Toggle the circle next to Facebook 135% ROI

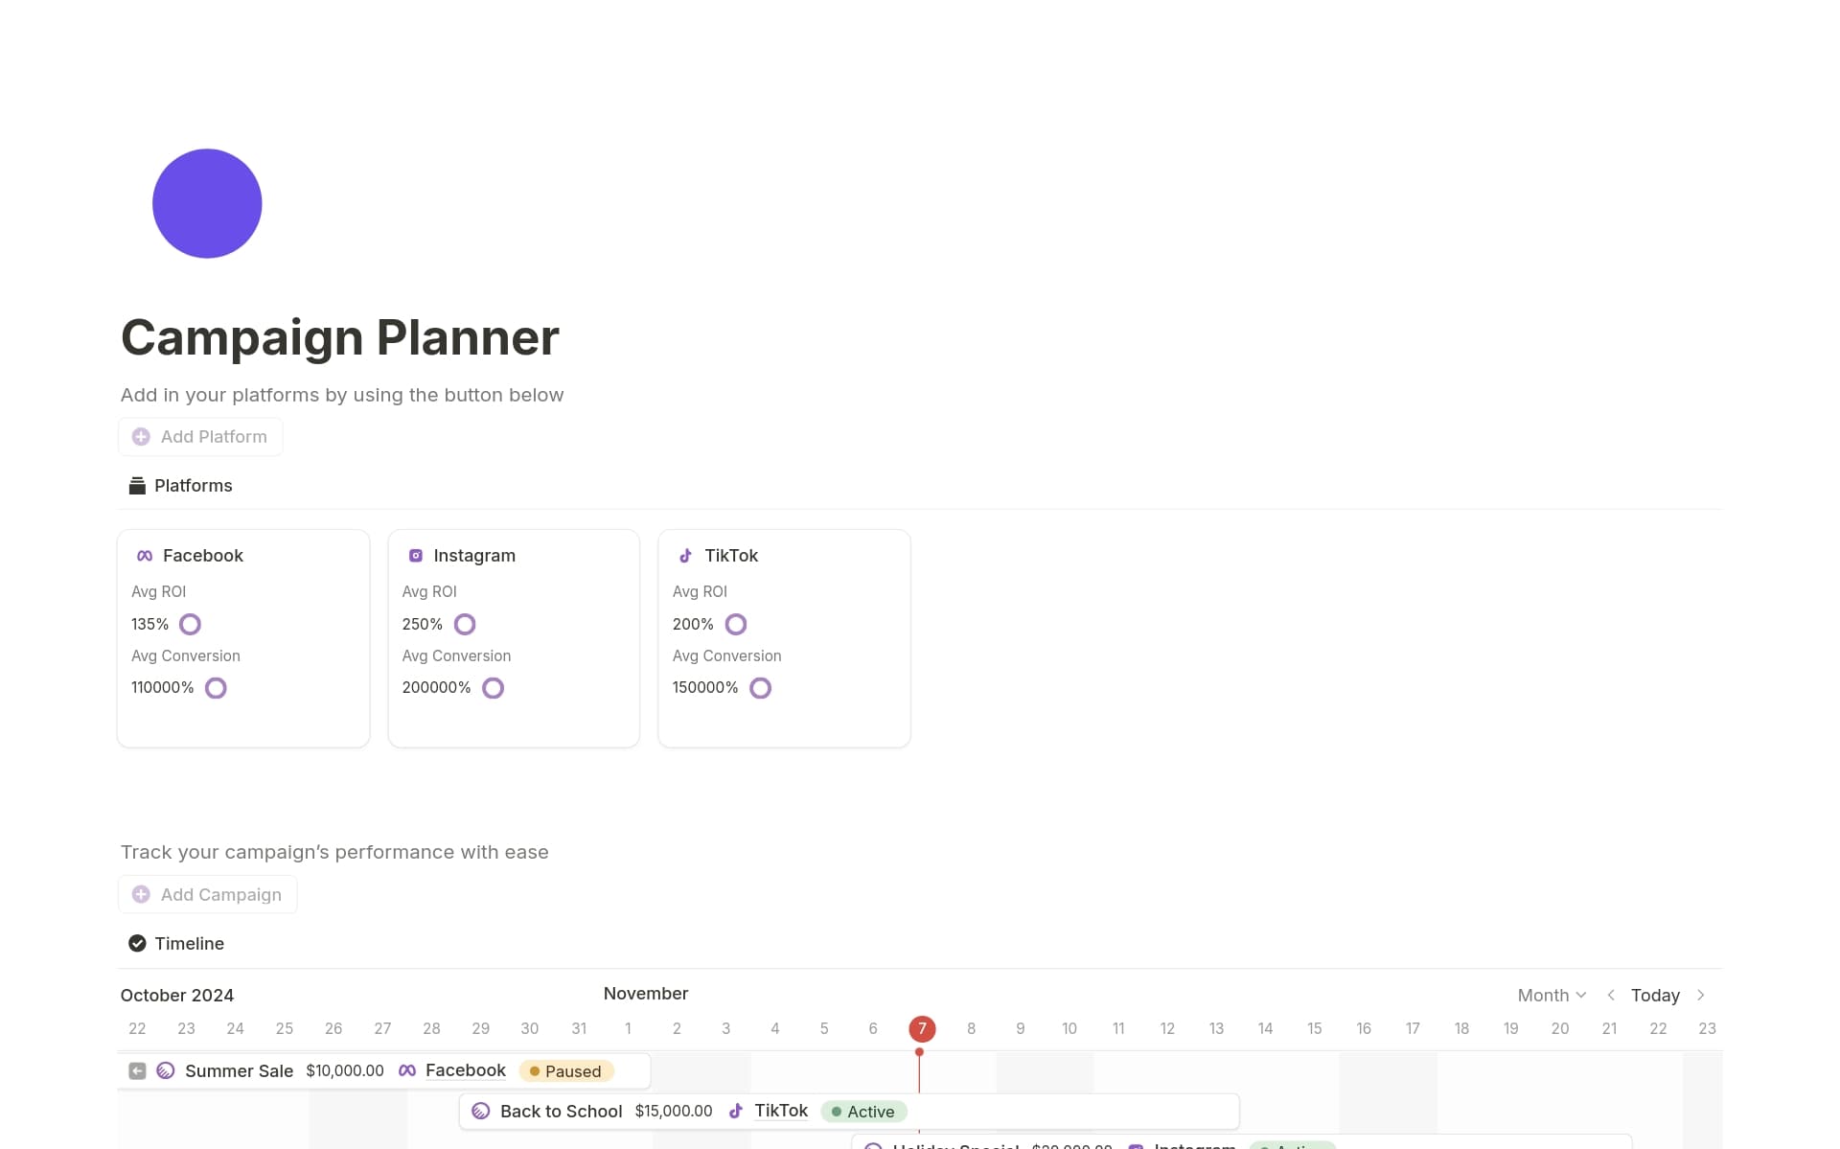[x=190, y=624]
